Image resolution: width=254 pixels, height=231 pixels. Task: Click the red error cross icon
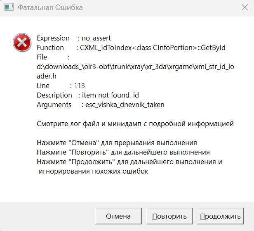click(x=21, y=42)
